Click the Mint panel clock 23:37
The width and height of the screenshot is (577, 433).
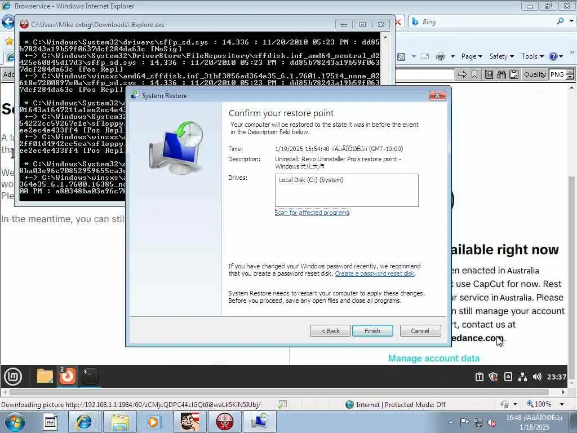click(x=556, y=377)
